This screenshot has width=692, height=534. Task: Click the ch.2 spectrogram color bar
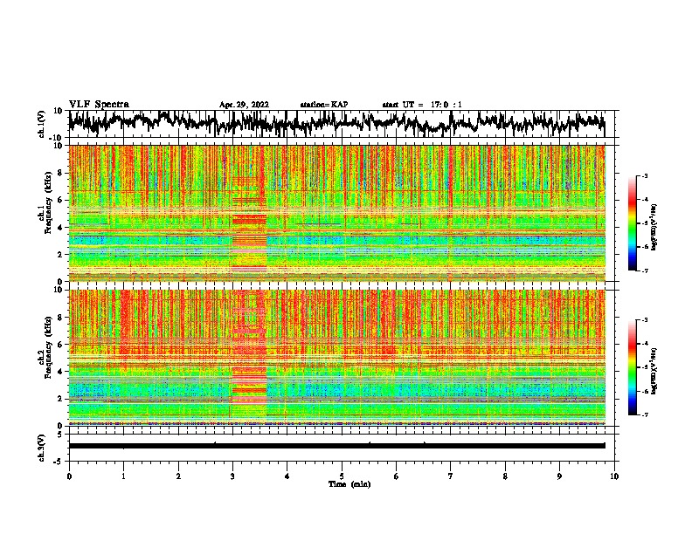click(632, 367)
